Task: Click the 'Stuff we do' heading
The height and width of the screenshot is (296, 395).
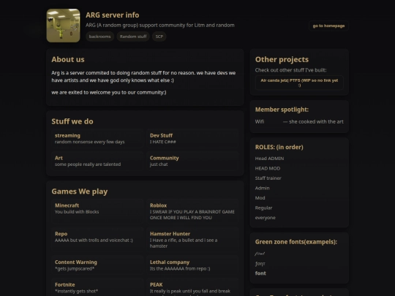Action: coord(72,121)
